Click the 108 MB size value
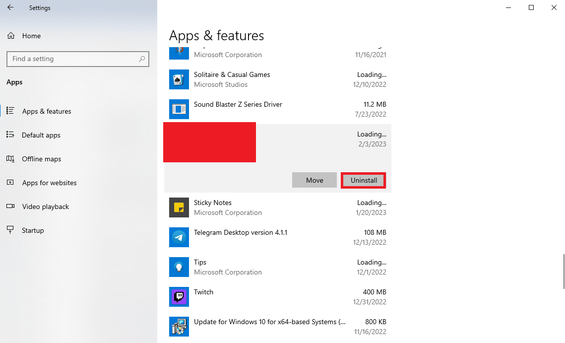This screenshot has height=343, width=565. 375,233
